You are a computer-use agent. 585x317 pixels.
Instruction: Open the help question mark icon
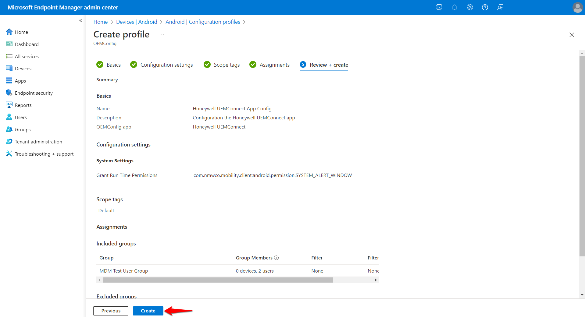tap(485, 7)
